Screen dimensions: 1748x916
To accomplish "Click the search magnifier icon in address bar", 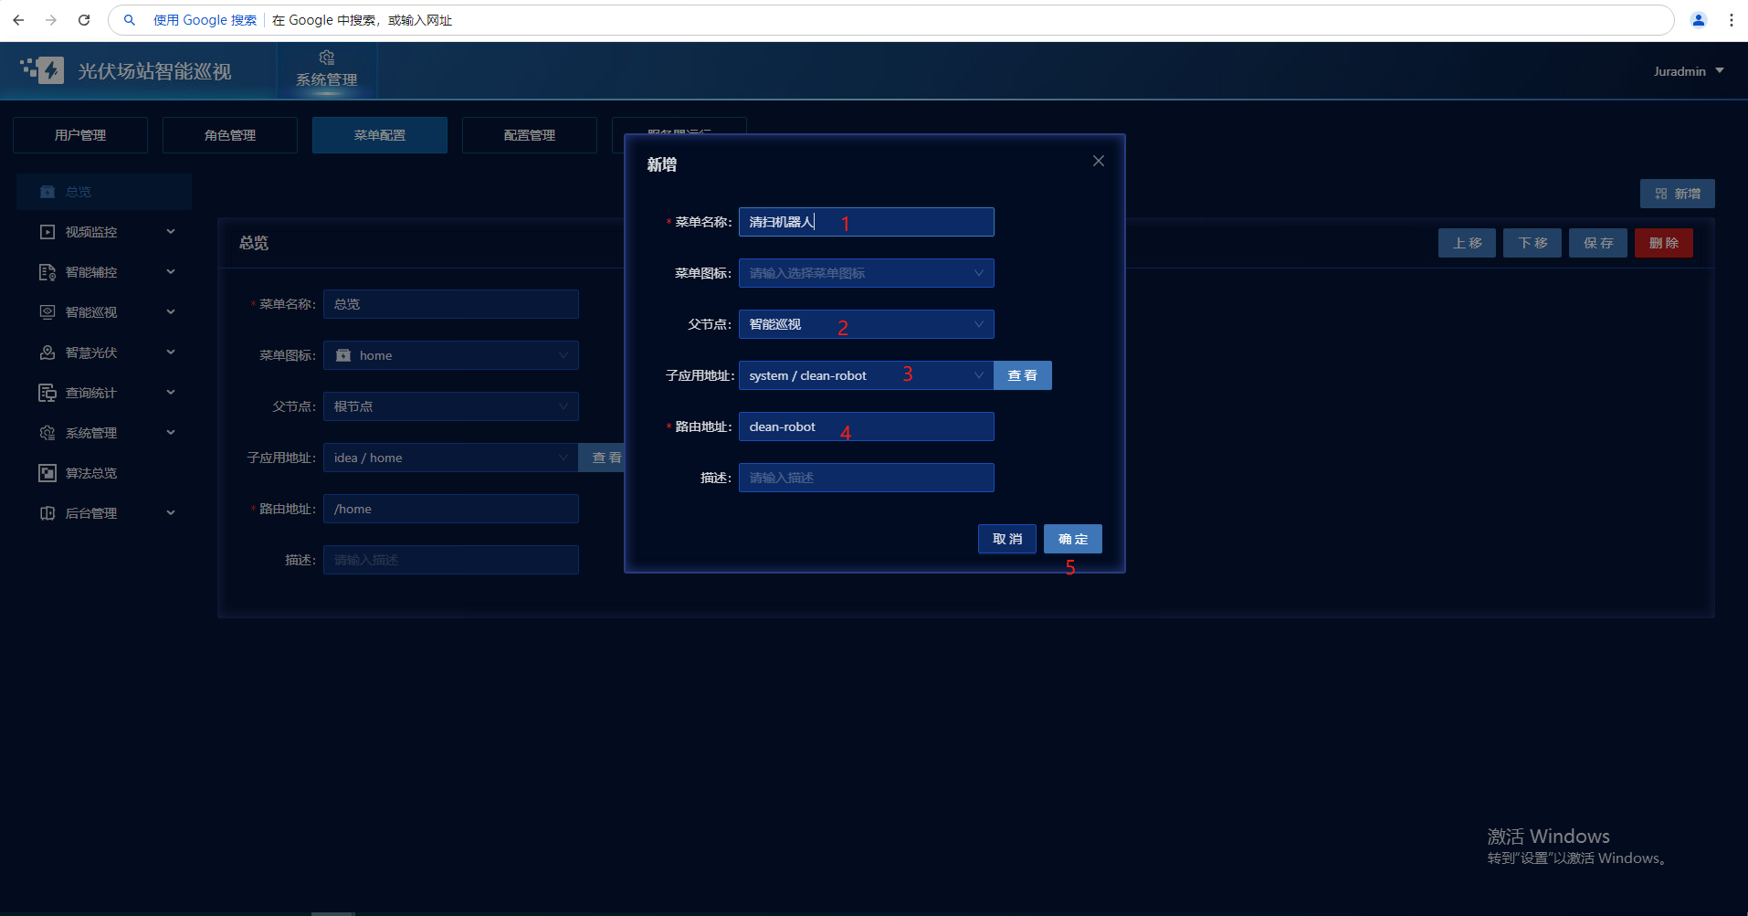I will (x=130, y=20).
